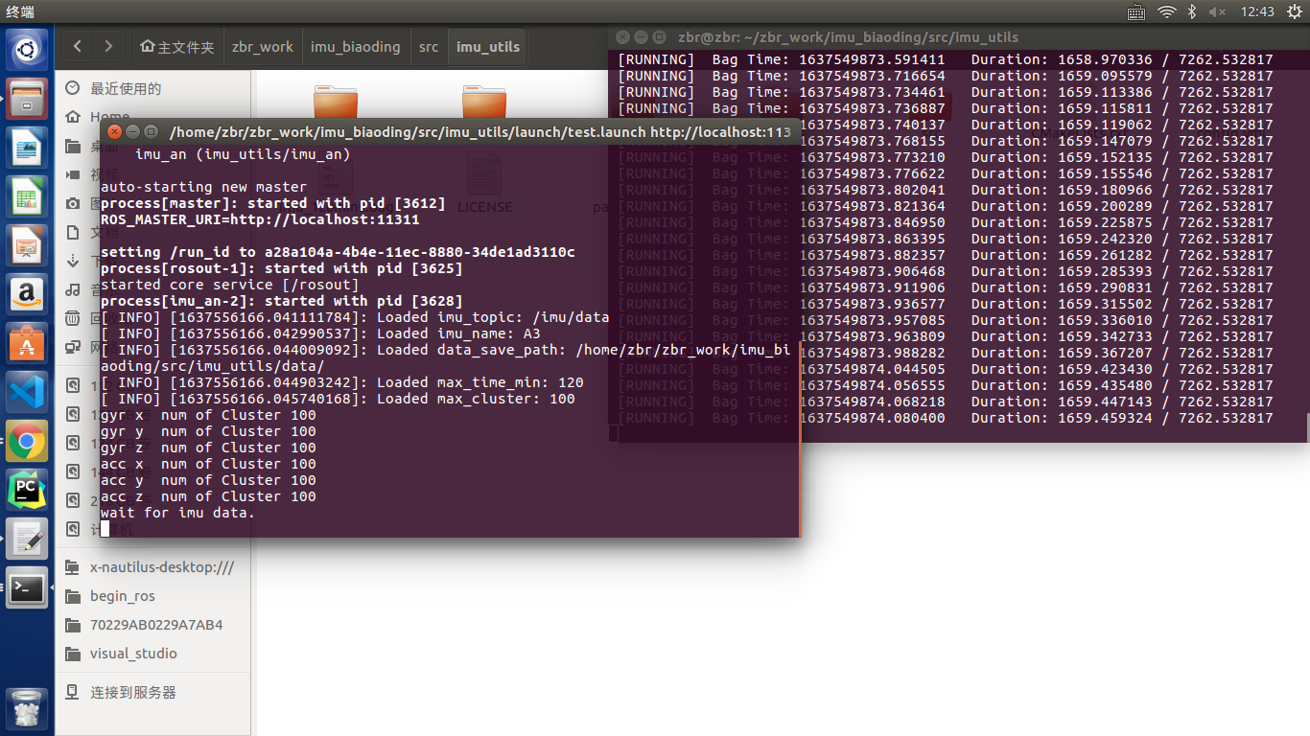This screenshot has width=1310, height=736.
Task: Open the Amazon launcher icon
Action: tap(26, 294)
